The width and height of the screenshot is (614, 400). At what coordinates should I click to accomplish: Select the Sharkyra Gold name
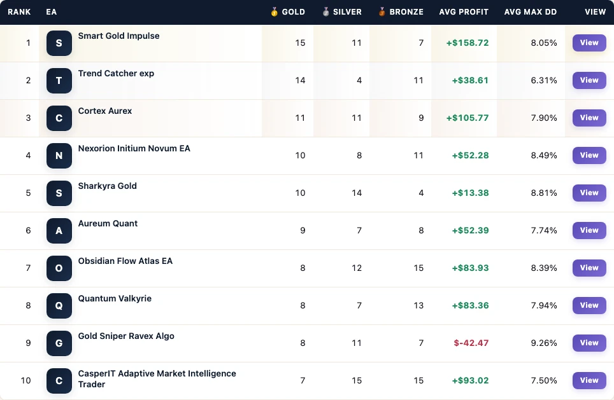coord(107,186)
